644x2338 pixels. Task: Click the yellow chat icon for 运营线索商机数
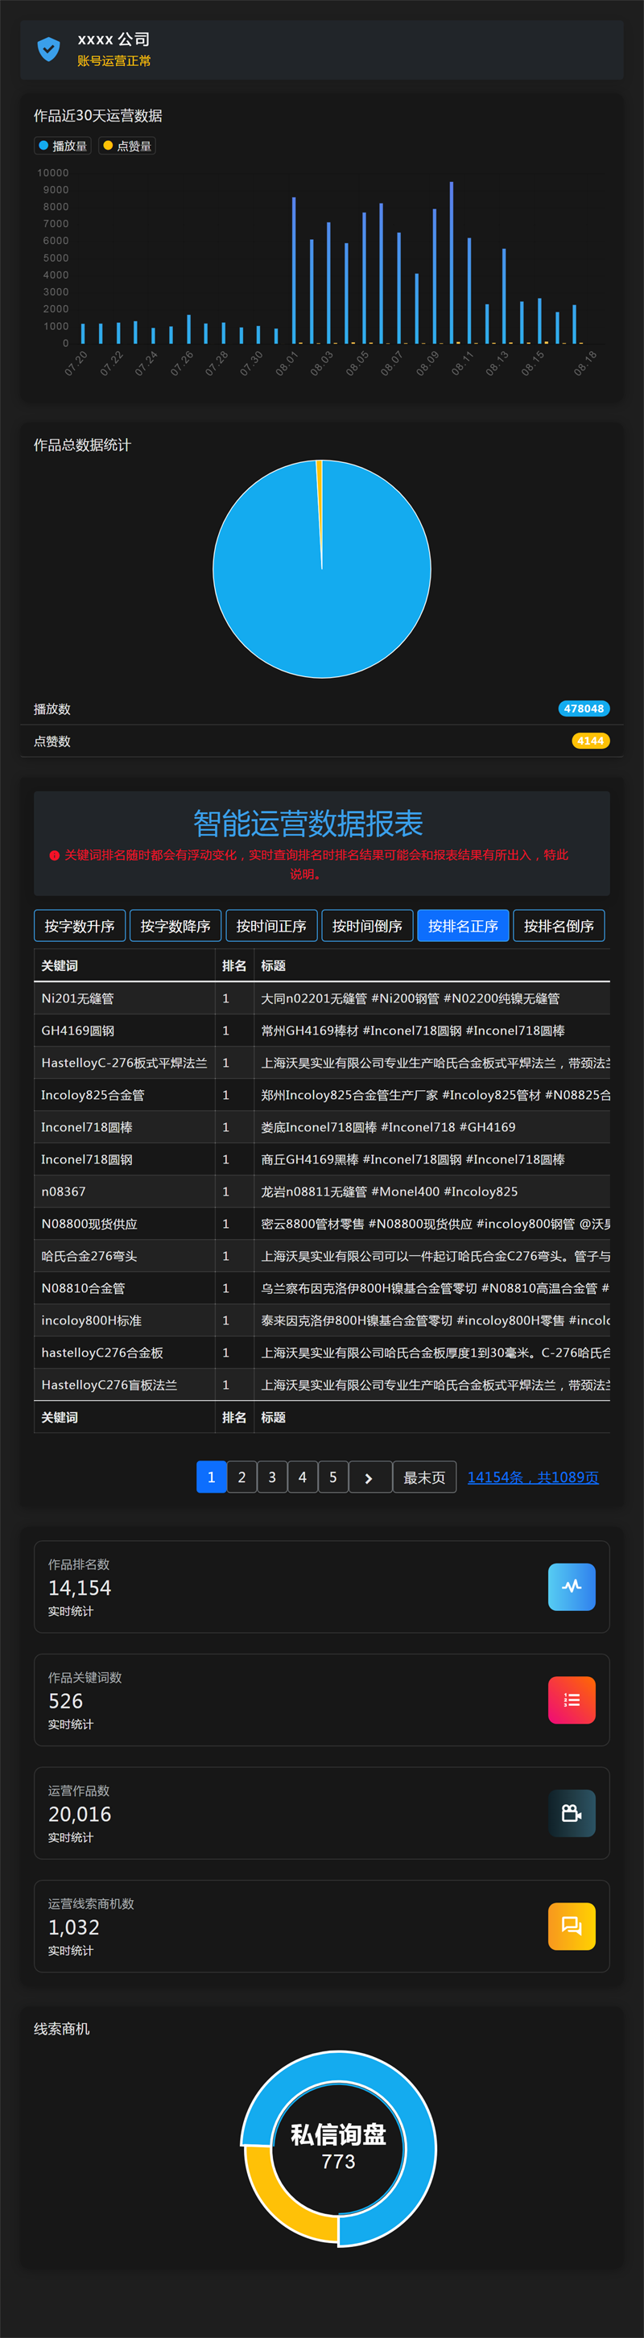572,1925
